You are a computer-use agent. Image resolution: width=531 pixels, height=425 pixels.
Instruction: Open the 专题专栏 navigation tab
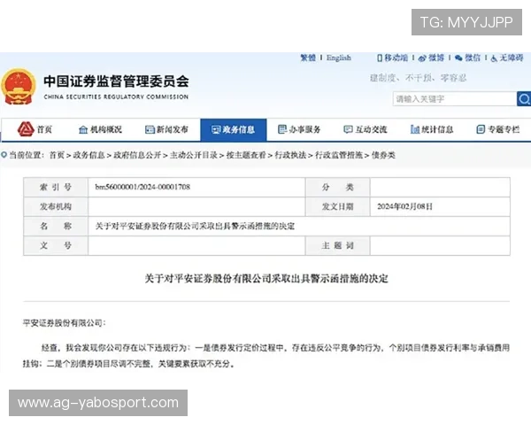tap(497, 129)
